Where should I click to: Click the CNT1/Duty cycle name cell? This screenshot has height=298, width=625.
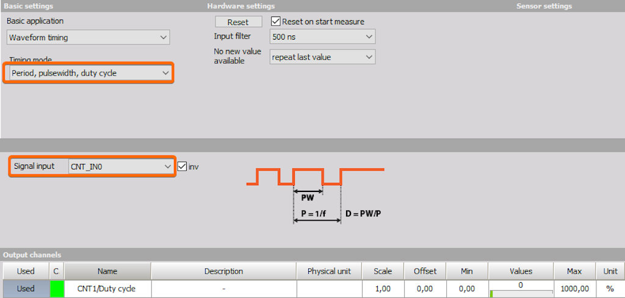point(107,289)
